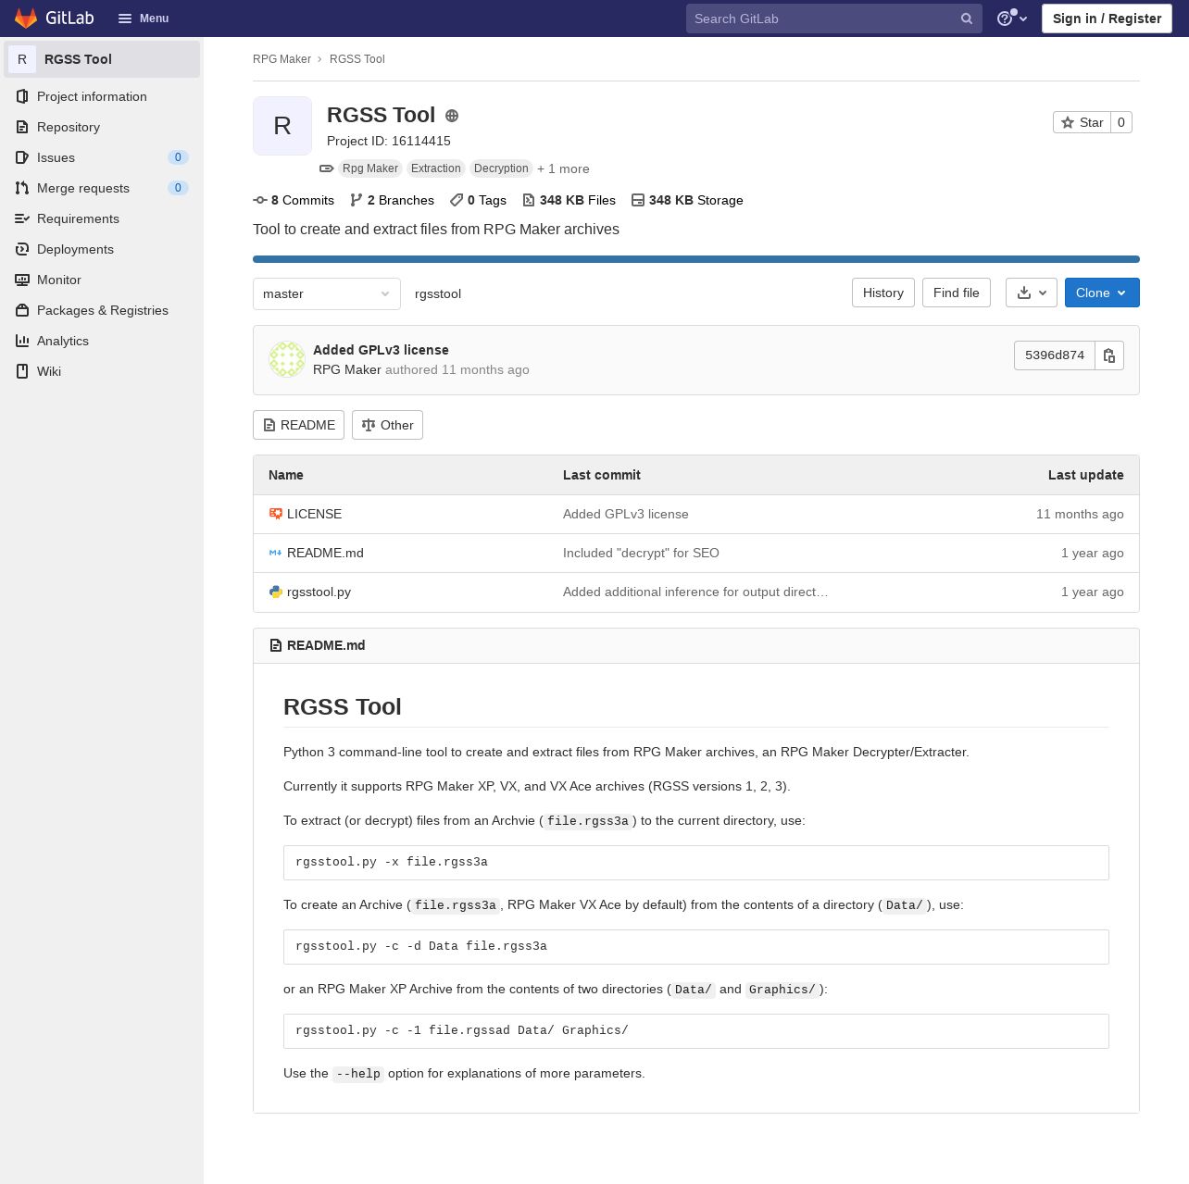Open the download source code dropdown
This screenshot has width=1189, height=1184.
(x=1032, y=293)
